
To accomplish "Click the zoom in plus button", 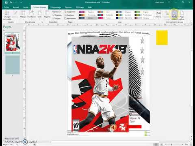I will click(x=182, y=144).
